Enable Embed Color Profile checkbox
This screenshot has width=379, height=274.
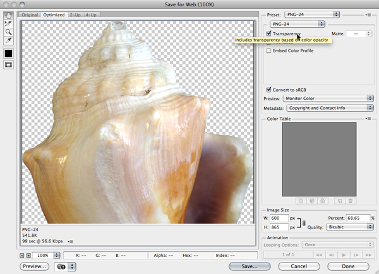[x=269, y=51]
